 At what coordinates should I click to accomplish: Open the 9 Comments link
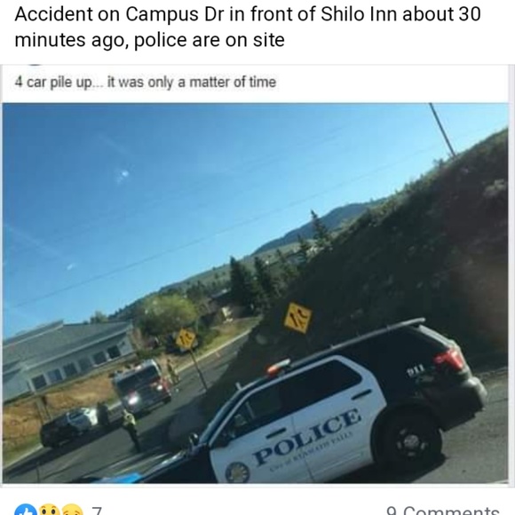[443, 511]
